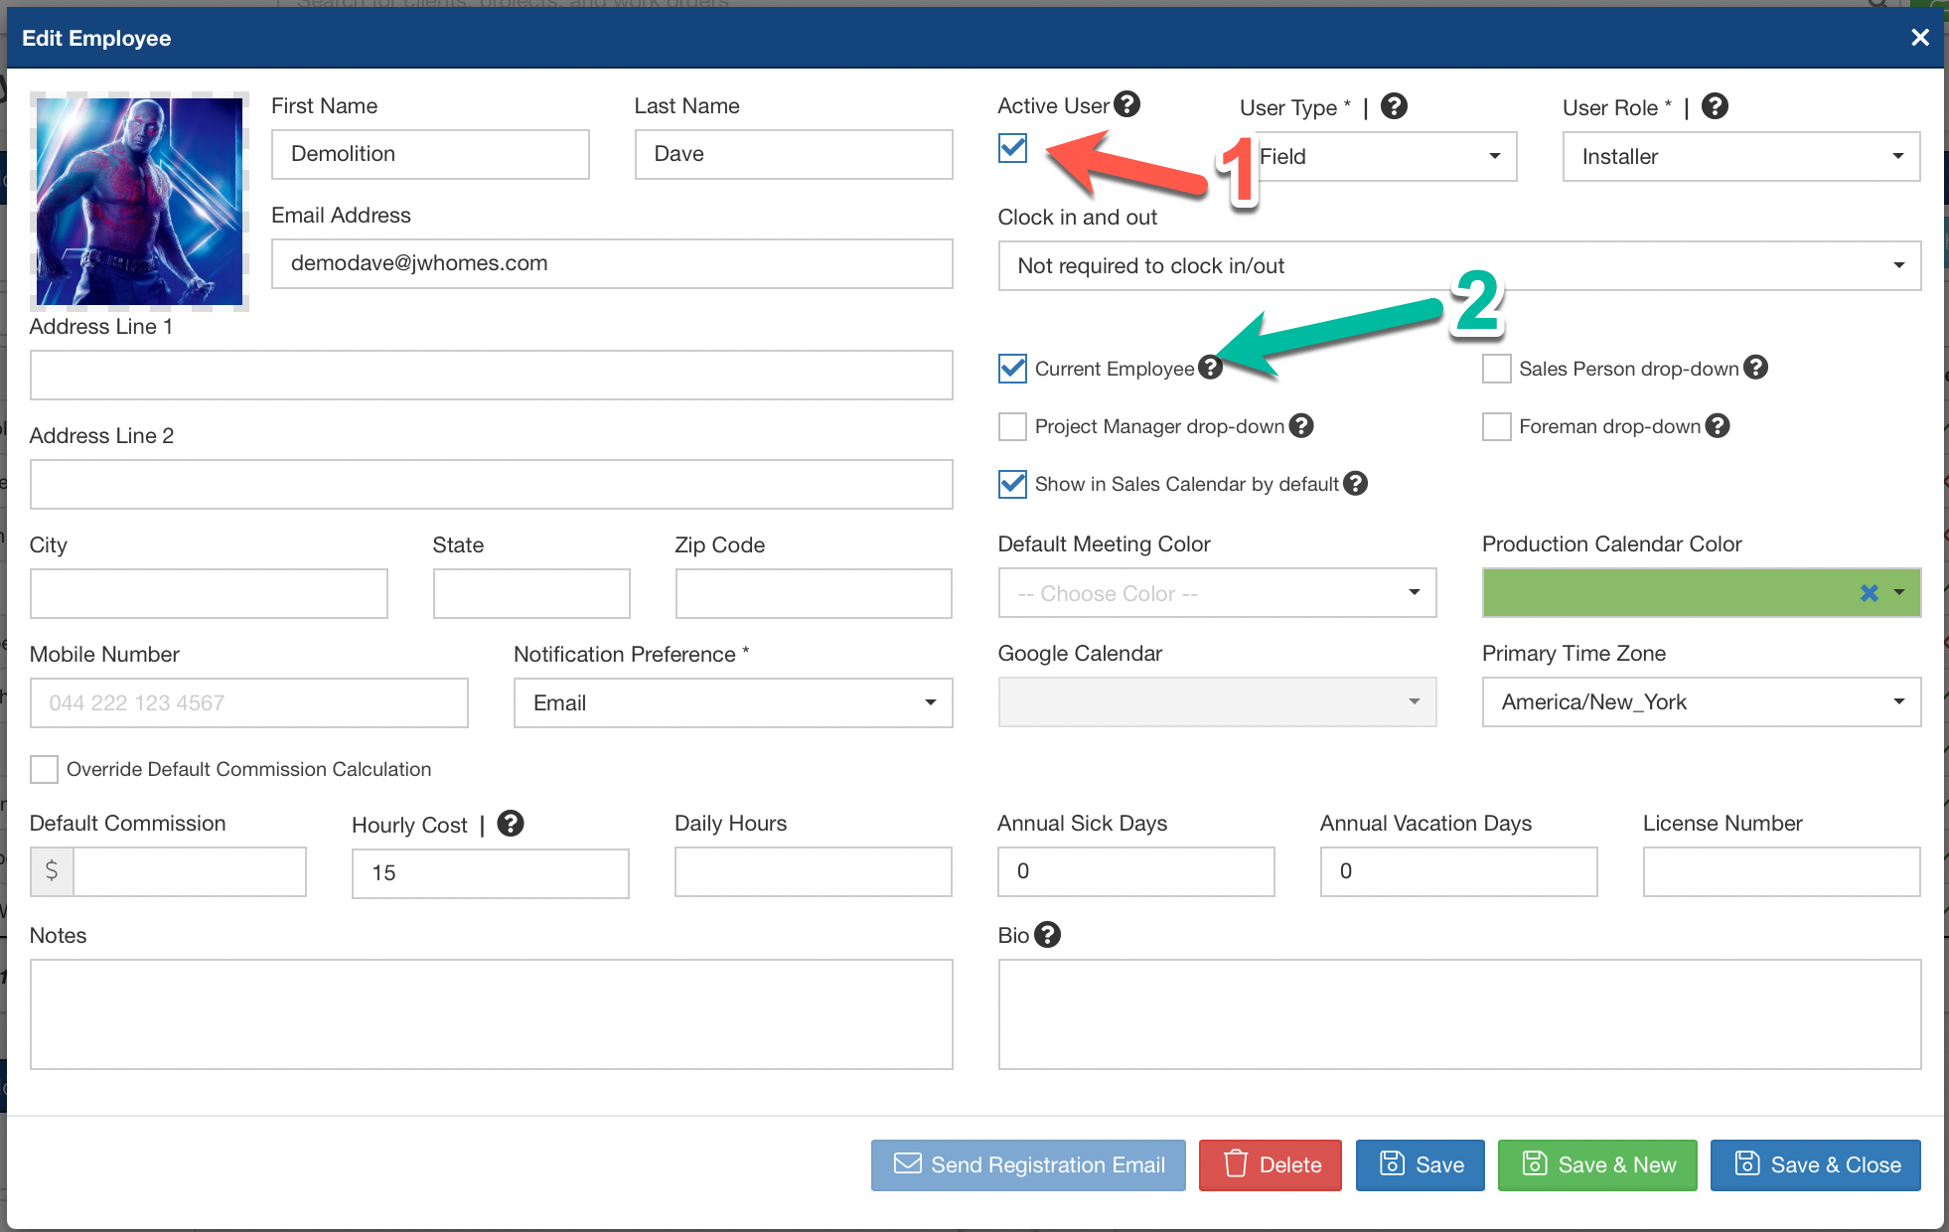1949x1232 pixels.
Task: Click the User Type help question mark
Action: 1394,106
